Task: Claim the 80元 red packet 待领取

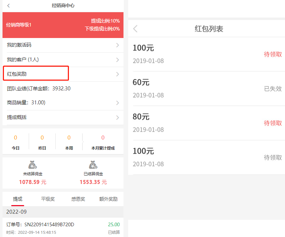Action: click(273, 123)
